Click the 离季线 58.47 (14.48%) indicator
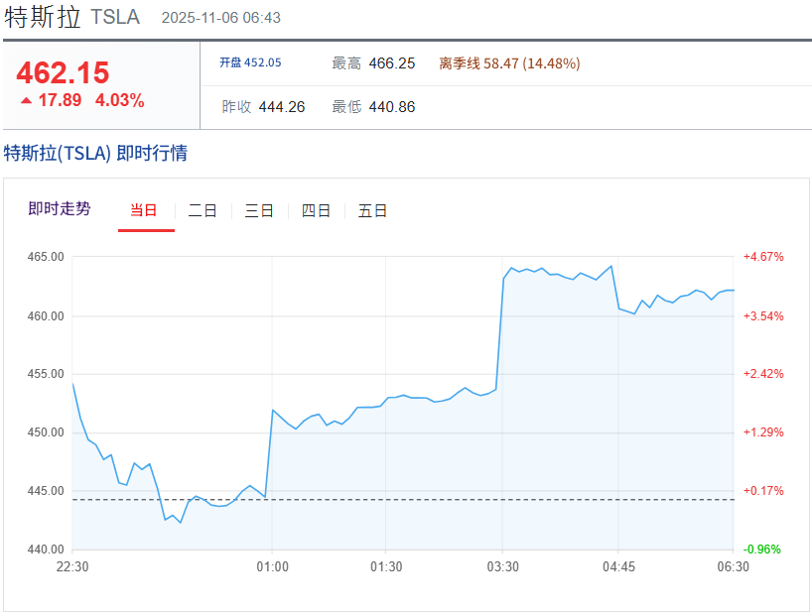The width and height of the screenshot is (812, 614). [509, 63]
